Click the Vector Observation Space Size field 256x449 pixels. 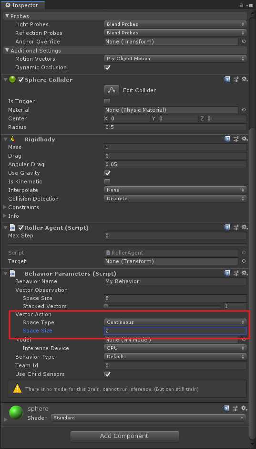pyautogui.click(x=175, y=298)
